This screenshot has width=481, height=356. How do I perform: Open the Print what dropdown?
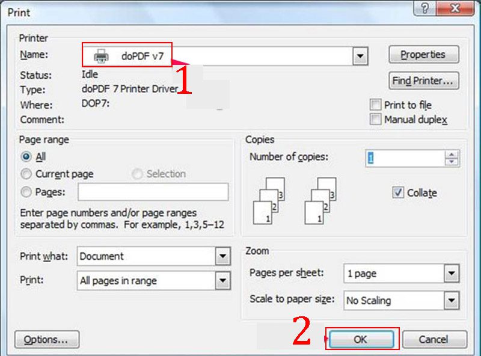point(222,256)
